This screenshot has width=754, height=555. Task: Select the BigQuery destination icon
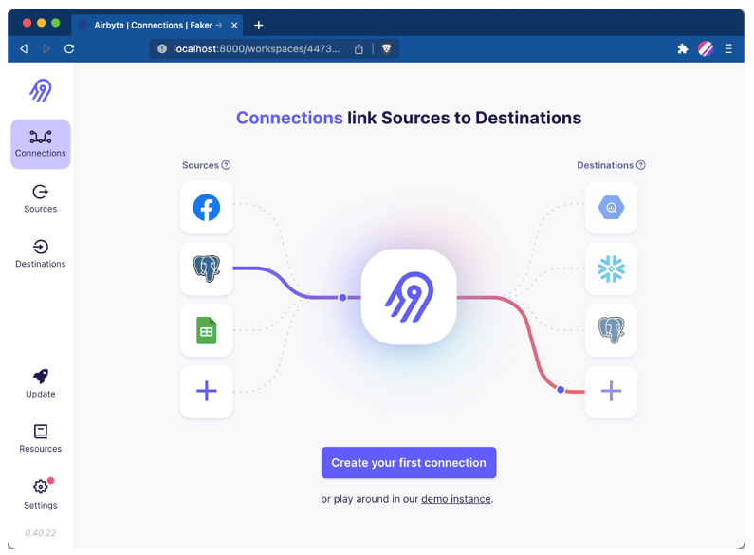pos(611,208)
